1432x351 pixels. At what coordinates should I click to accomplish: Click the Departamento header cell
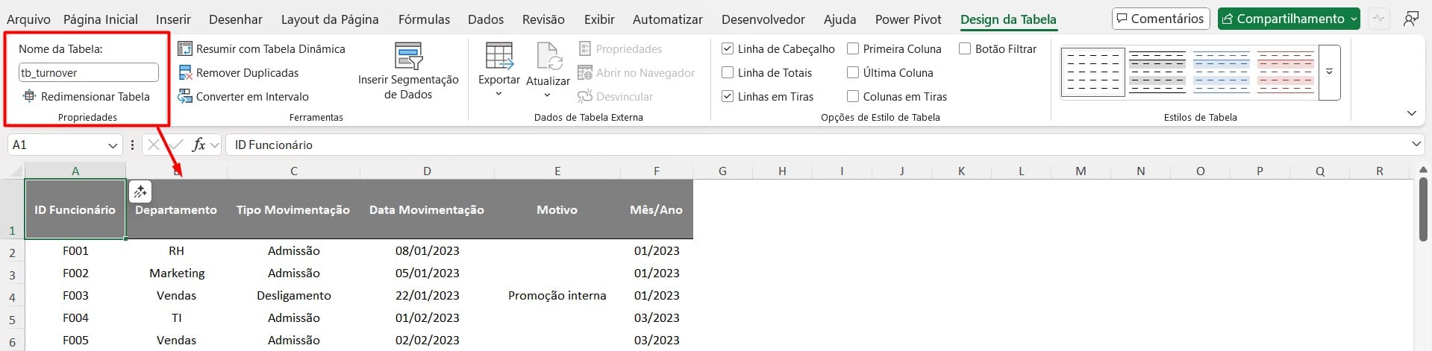pyautogui.click(x=176, y=209)
